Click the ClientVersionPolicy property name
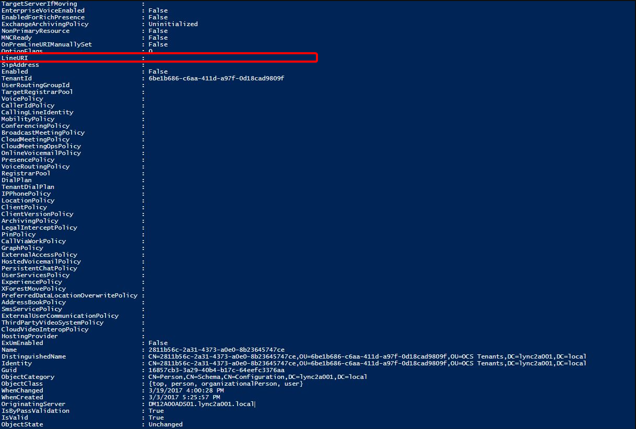The width and height of the screenshot is (636, 429). [x=37, y=214]
